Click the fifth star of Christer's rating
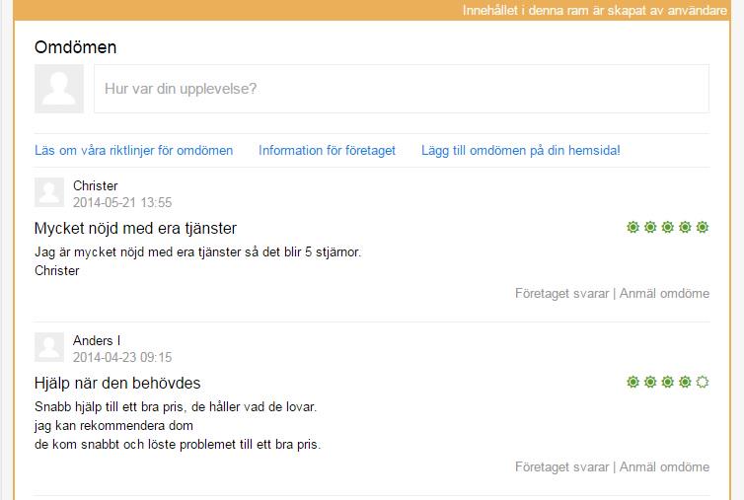Viewport: 744px width, 500px height. click(x=703, y=227)
